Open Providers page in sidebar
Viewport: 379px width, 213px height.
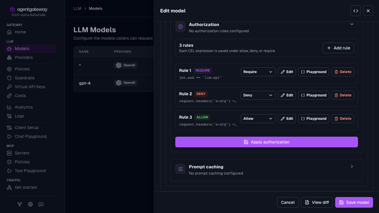coord(30,57)
